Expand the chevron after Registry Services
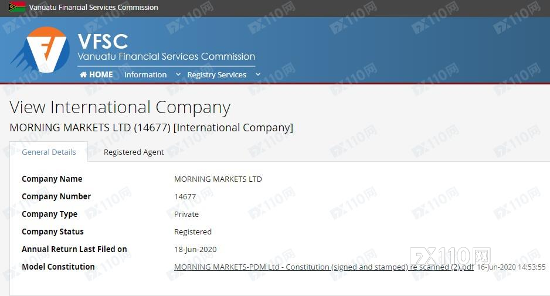The height and width of the screenshot is (296, 550). pyautogui.click(x=257, y=74)
